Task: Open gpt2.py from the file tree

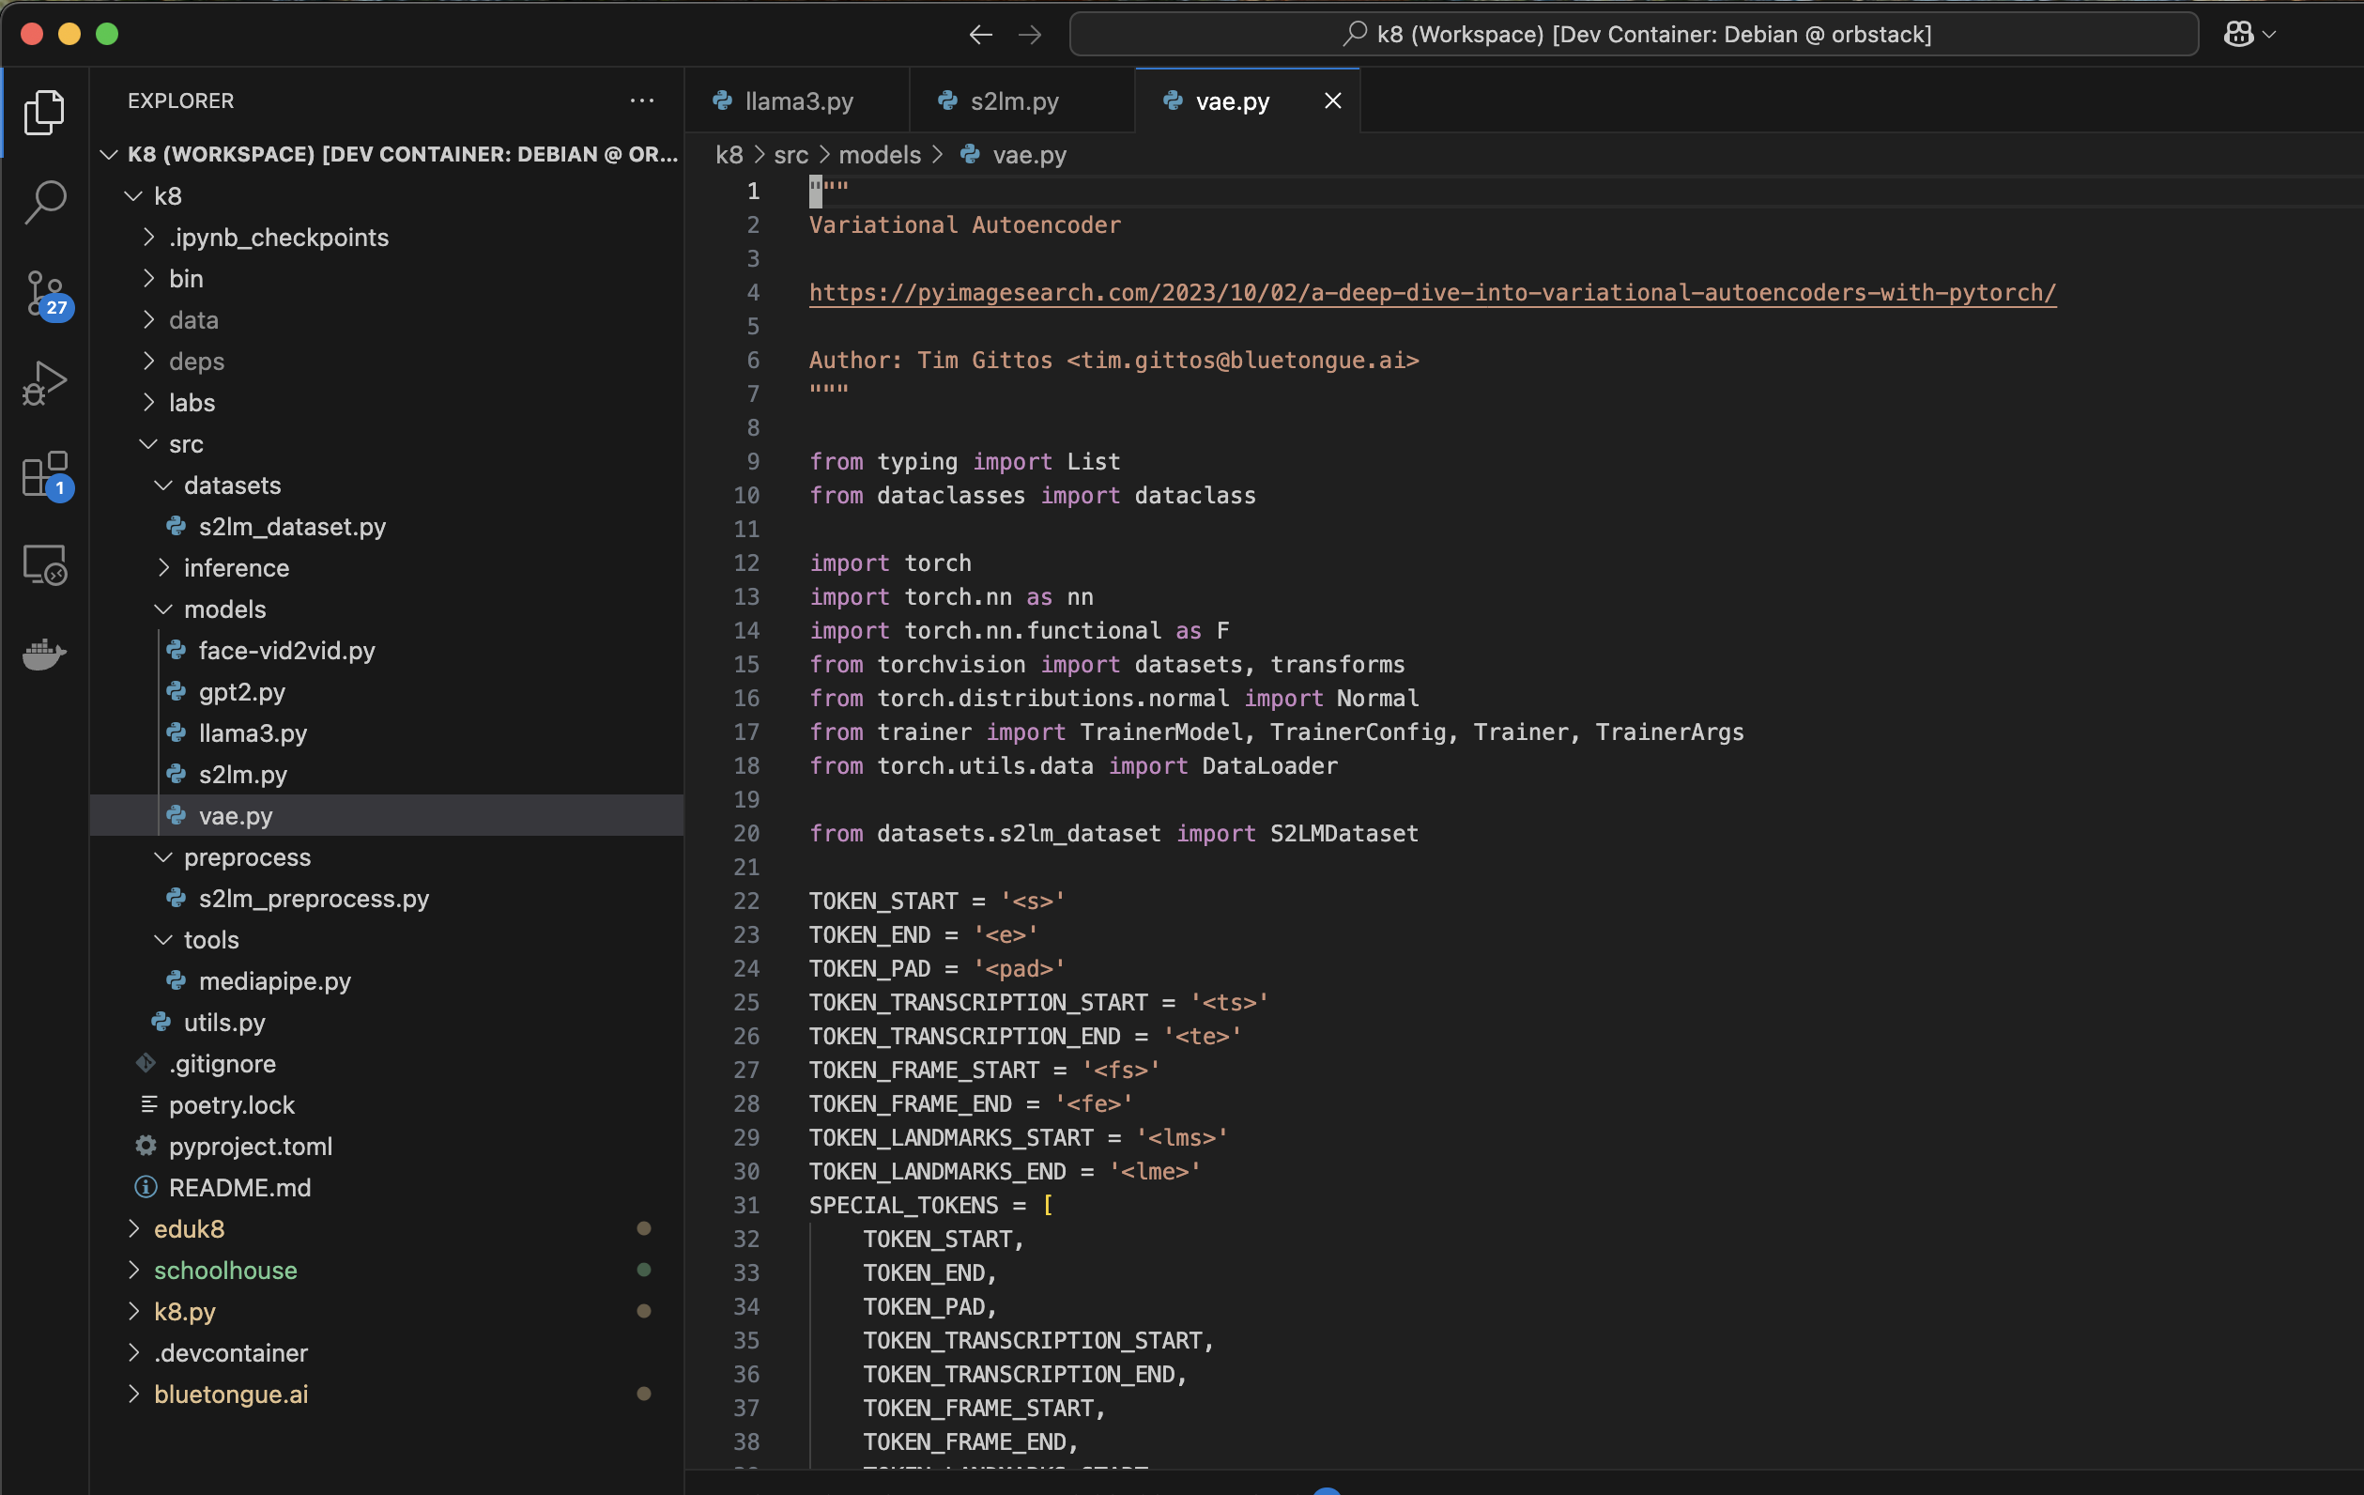Action: pos(242,691)
